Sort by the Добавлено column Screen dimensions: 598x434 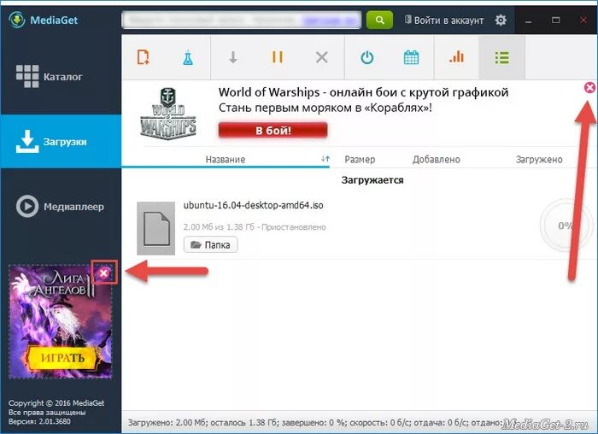click(x=437, y=160)
